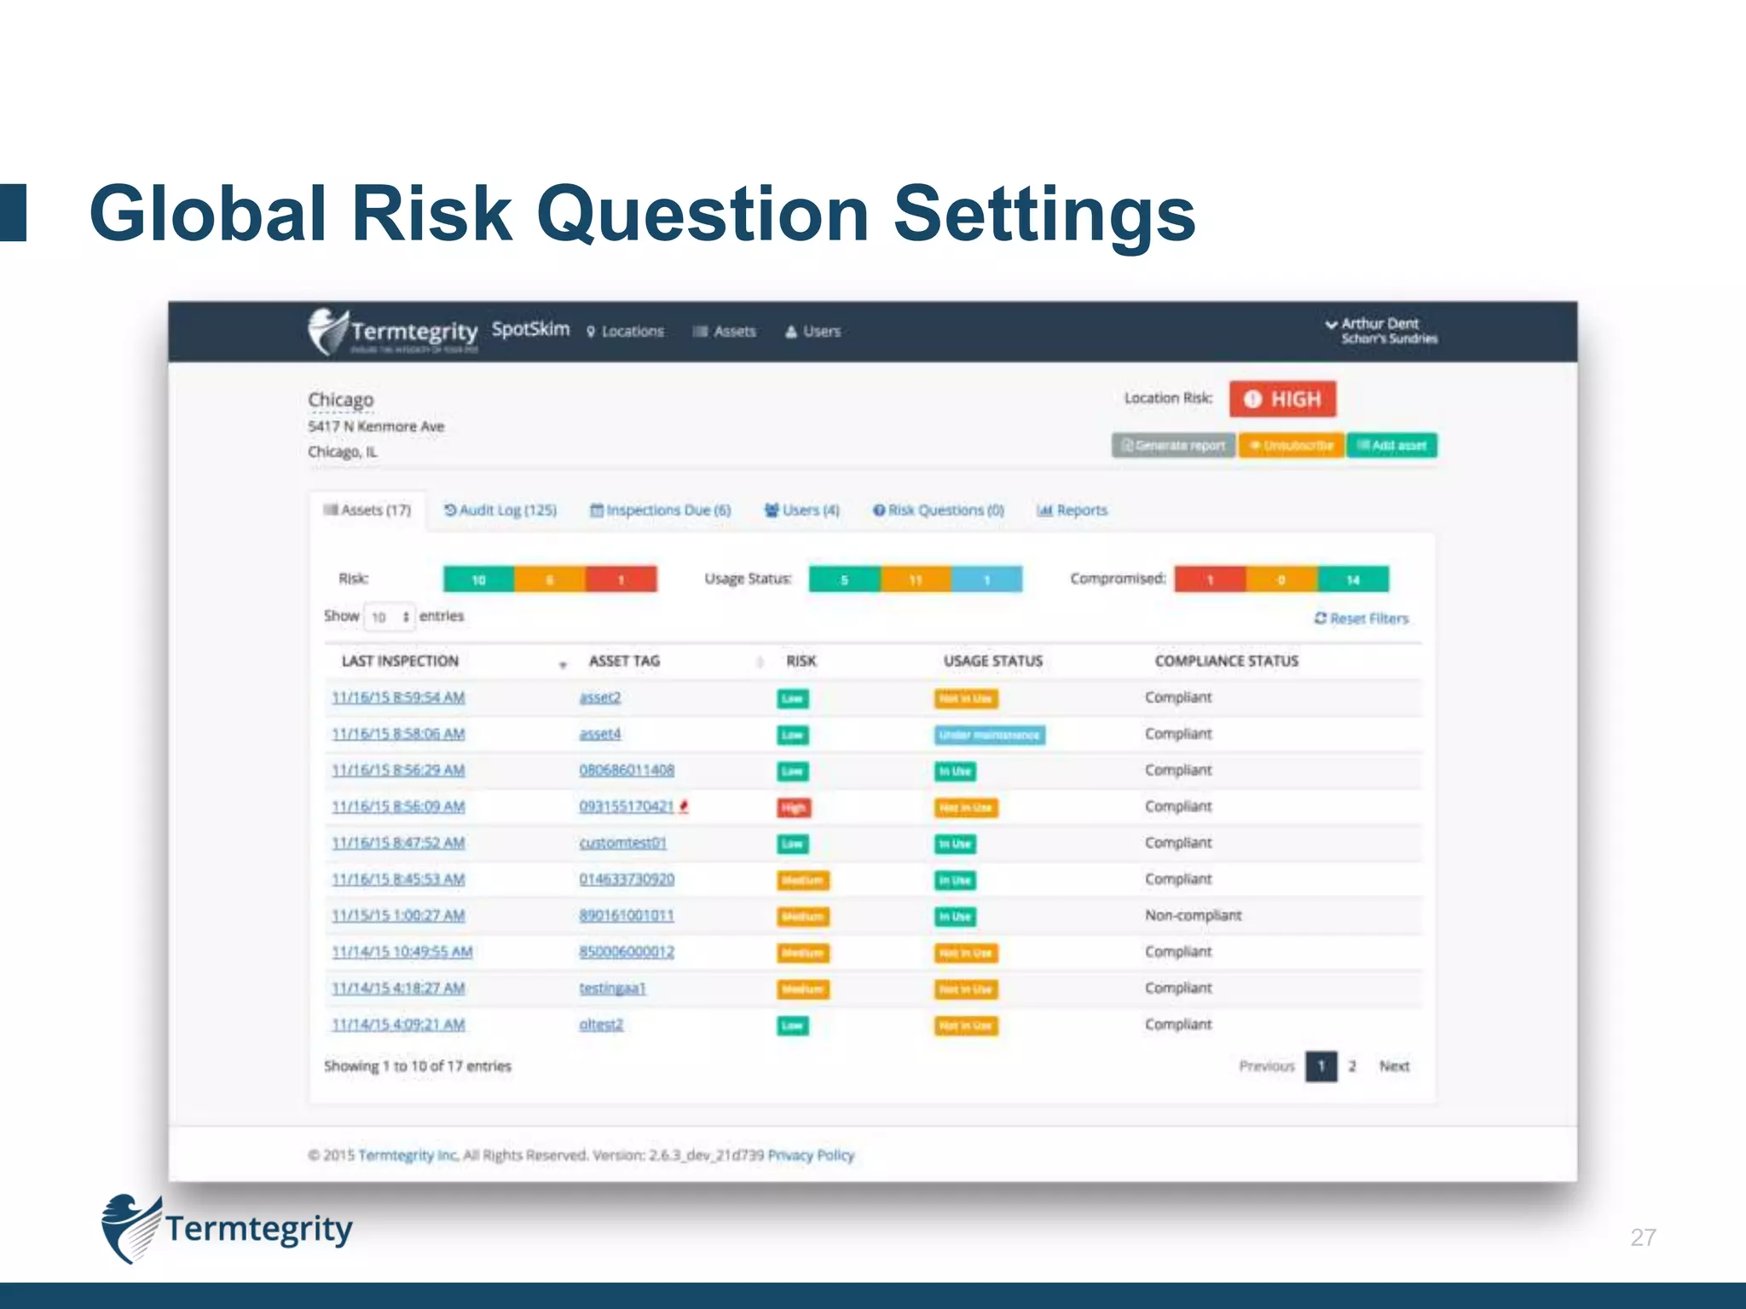Open asset 850006000012
Screen dimensions: 1746x1309
pyautogui.click(x=627, y=952)
